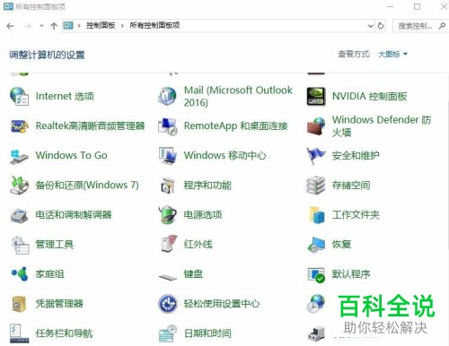Expand the chevron after 控制面板 in breadcrumb
The width and height of the screenshot is (449, 346).
pyautogui.click(x=122, y=26)
